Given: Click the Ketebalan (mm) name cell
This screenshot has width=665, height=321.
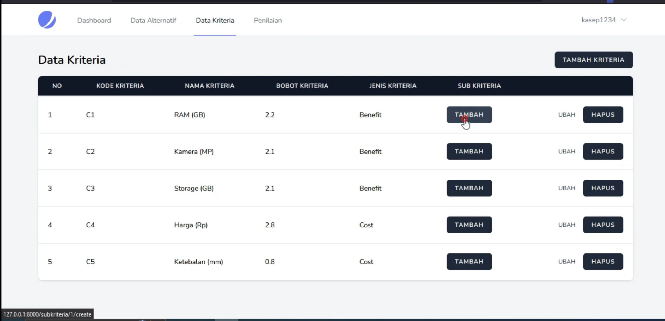Looking at the screenshot, I should (198, 262).
